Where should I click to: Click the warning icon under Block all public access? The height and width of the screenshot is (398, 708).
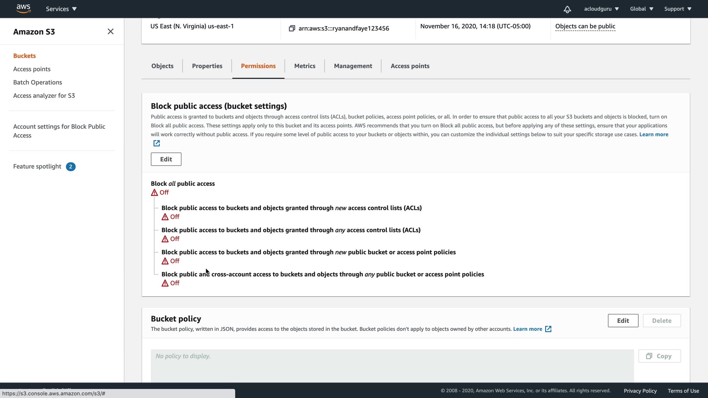(x=155, y=193)
